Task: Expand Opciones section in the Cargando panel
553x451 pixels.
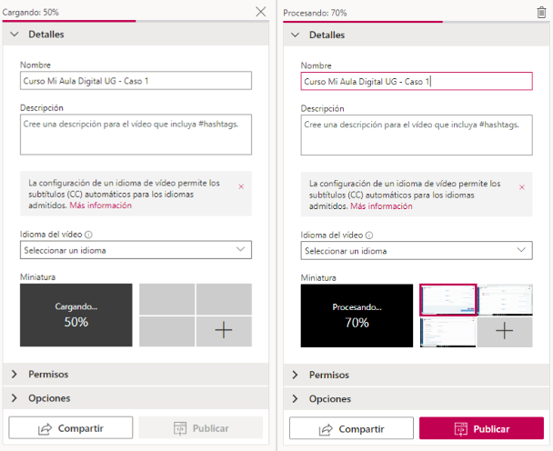Action: [136, 398]
